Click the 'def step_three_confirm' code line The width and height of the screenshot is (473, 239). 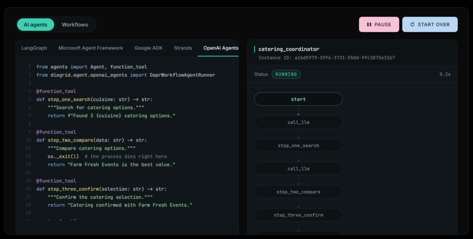(x=101, y=189)
